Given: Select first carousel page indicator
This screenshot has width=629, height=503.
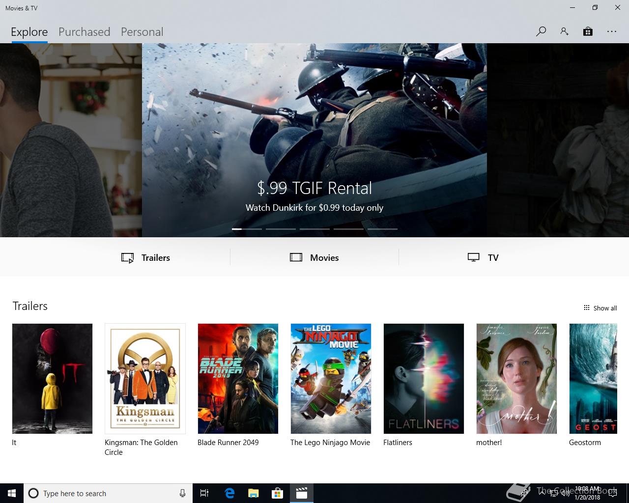Looking at the screenshot, I should [x=247, y=229].
